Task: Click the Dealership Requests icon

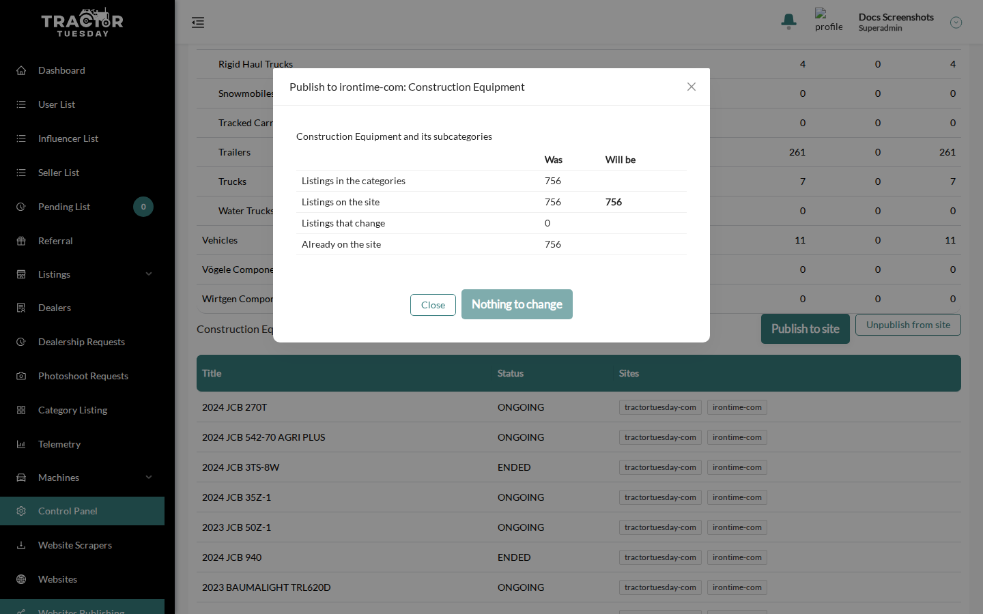Action: coord(21,342)
